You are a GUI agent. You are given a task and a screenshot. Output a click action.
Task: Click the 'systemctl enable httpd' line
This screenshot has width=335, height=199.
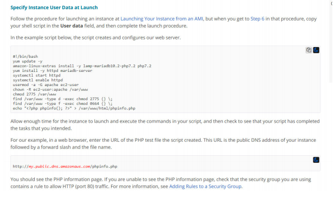tap(37, 80)
